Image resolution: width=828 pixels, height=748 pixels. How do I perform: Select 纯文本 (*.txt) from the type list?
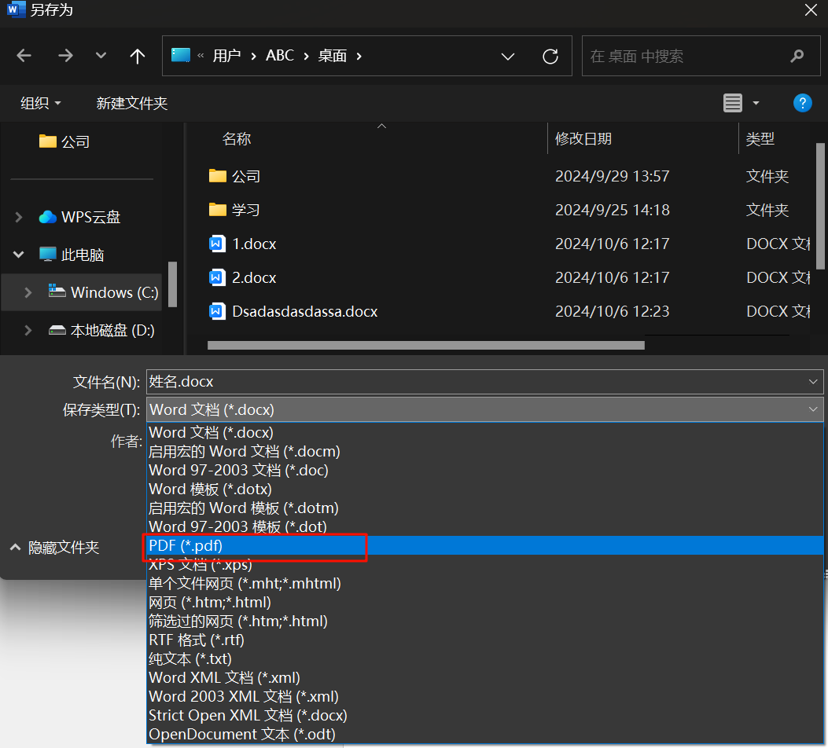(190, 658)
